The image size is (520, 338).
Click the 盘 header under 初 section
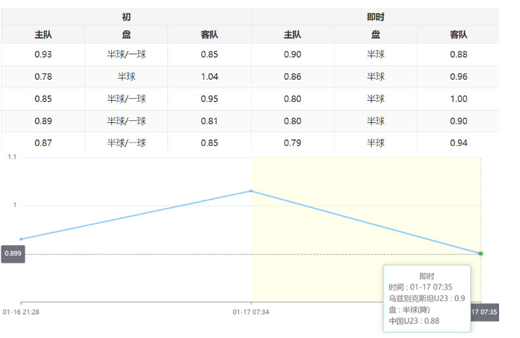coord(126,35)
